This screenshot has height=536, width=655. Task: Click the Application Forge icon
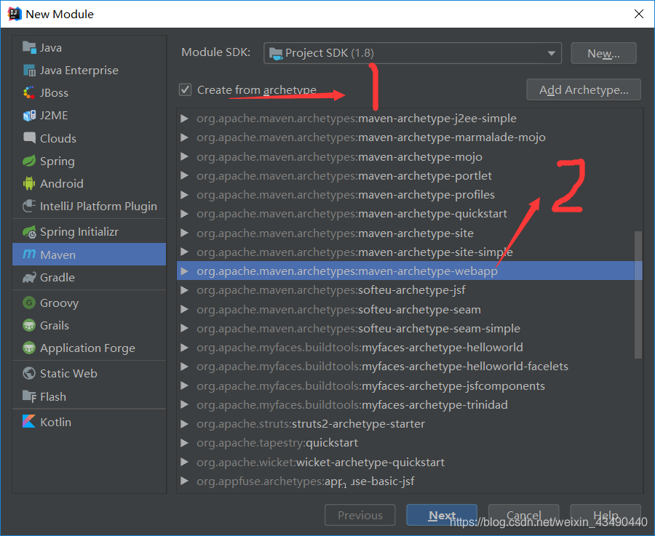click(29, 348)
